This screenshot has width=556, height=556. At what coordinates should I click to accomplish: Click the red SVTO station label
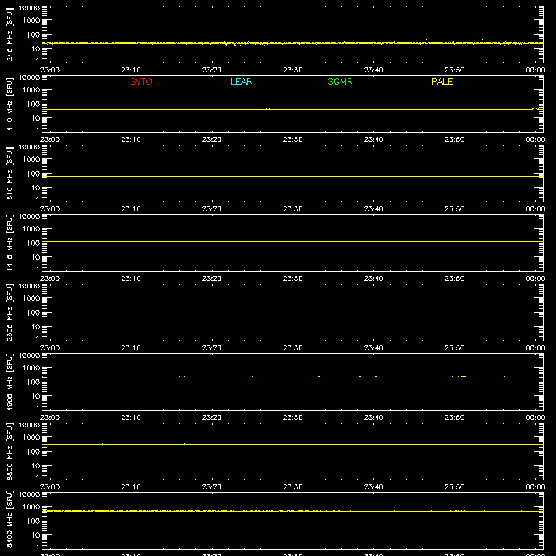tap(141, 81)
